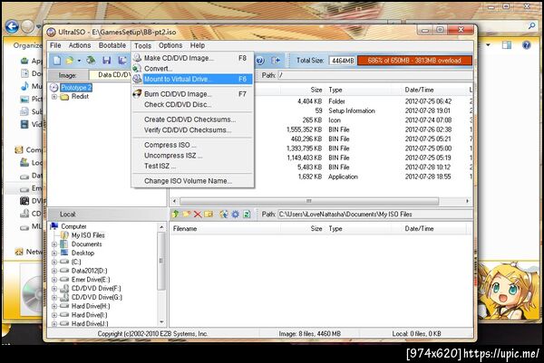Expand the Redist folder in image tree

(x=54, y=97)
